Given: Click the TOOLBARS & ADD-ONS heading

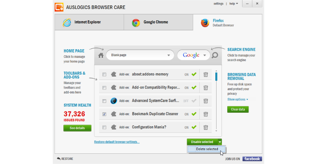Looking at the screenshot, I should click(x=75, y=75).
